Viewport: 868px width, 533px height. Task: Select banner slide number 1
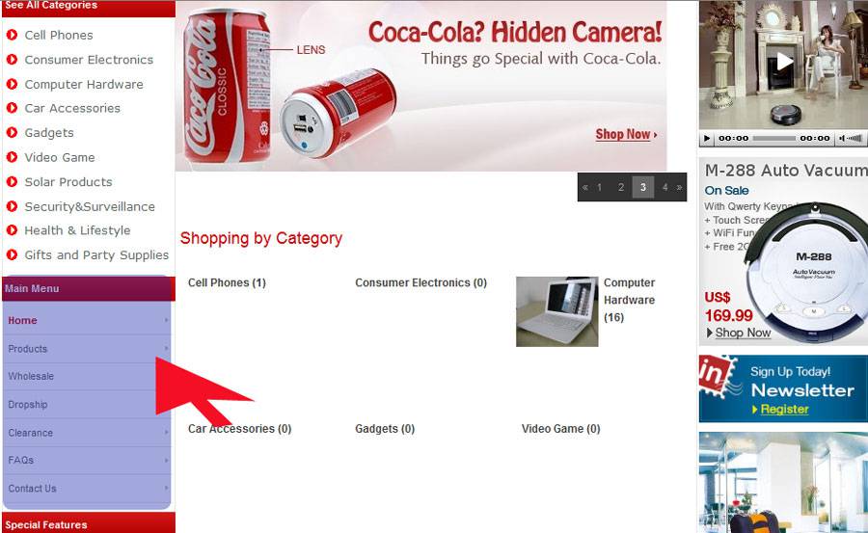(x=600, y=188)
